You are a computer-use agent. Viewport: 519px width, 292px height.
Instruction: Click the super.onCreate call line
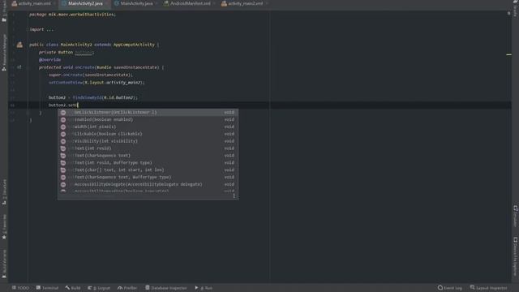pos(91,75)
